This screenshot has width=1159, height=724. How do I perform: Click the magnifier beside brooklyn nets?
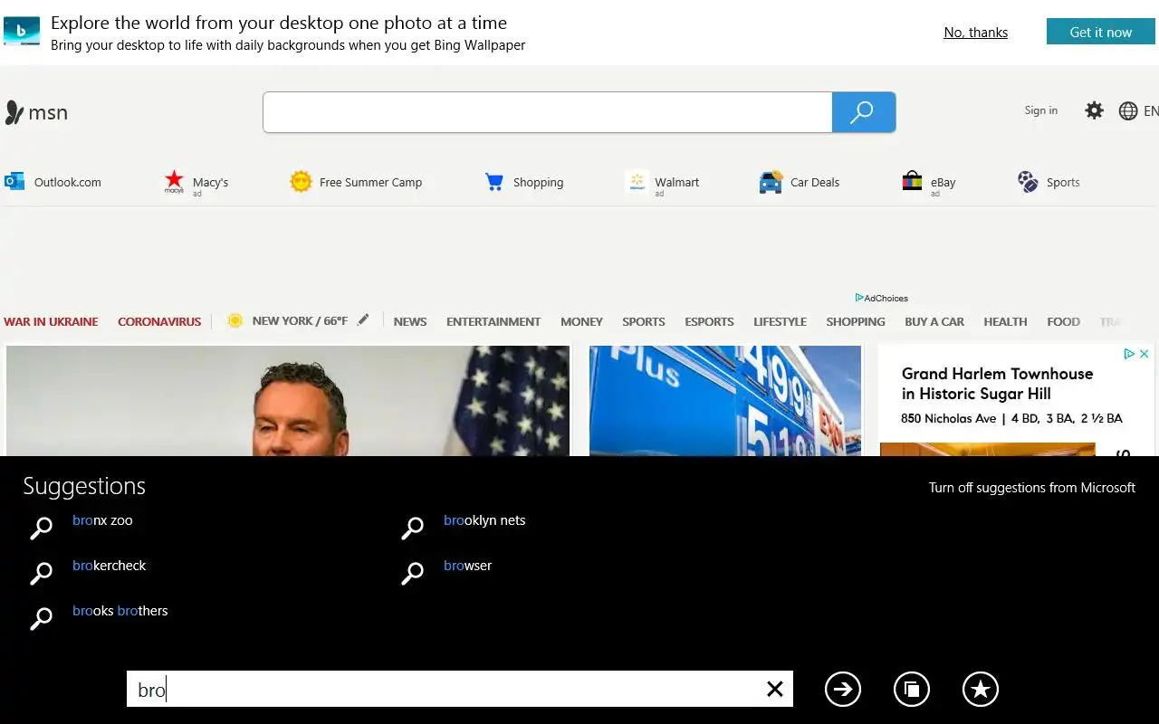pos(412,529)
